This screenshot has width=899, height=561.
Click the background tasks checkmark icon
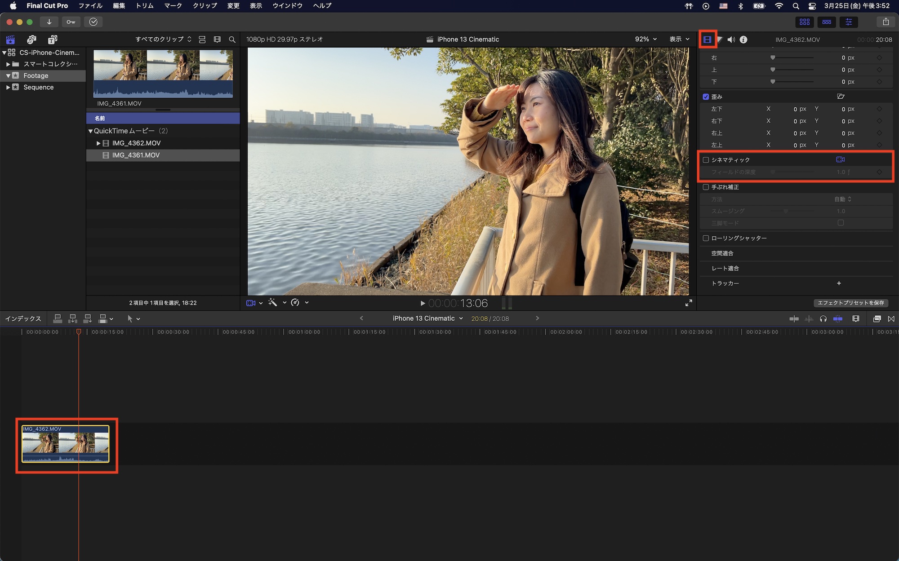coord(93,22)
